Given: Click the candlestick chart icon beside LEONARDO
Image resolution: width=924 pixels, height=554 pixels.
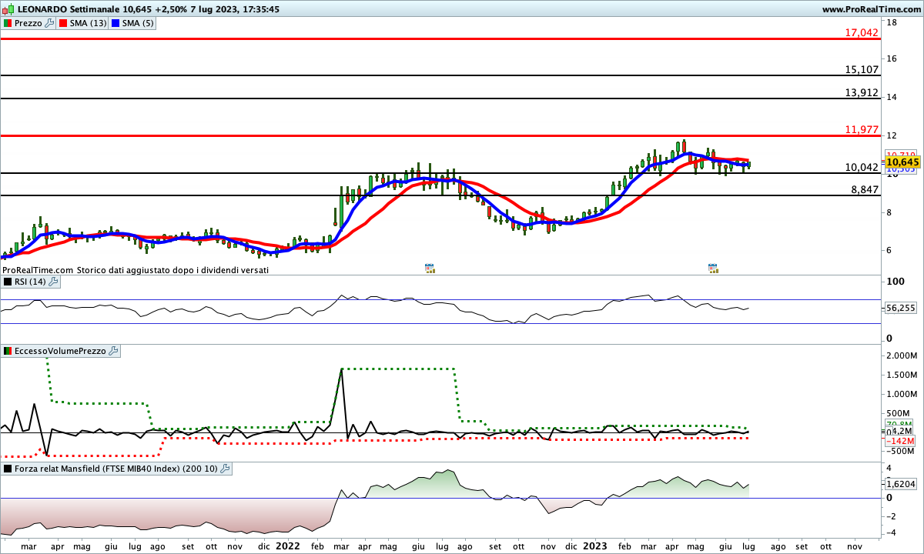Looking at the screenshot, I should pos(8,9).
